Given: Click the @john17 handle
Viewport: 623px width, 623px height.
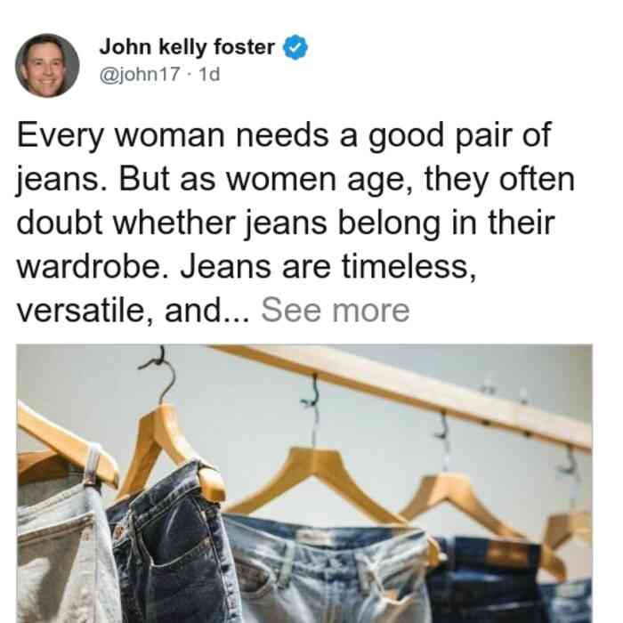Looking at the screenshot, I should pos(140,74).
